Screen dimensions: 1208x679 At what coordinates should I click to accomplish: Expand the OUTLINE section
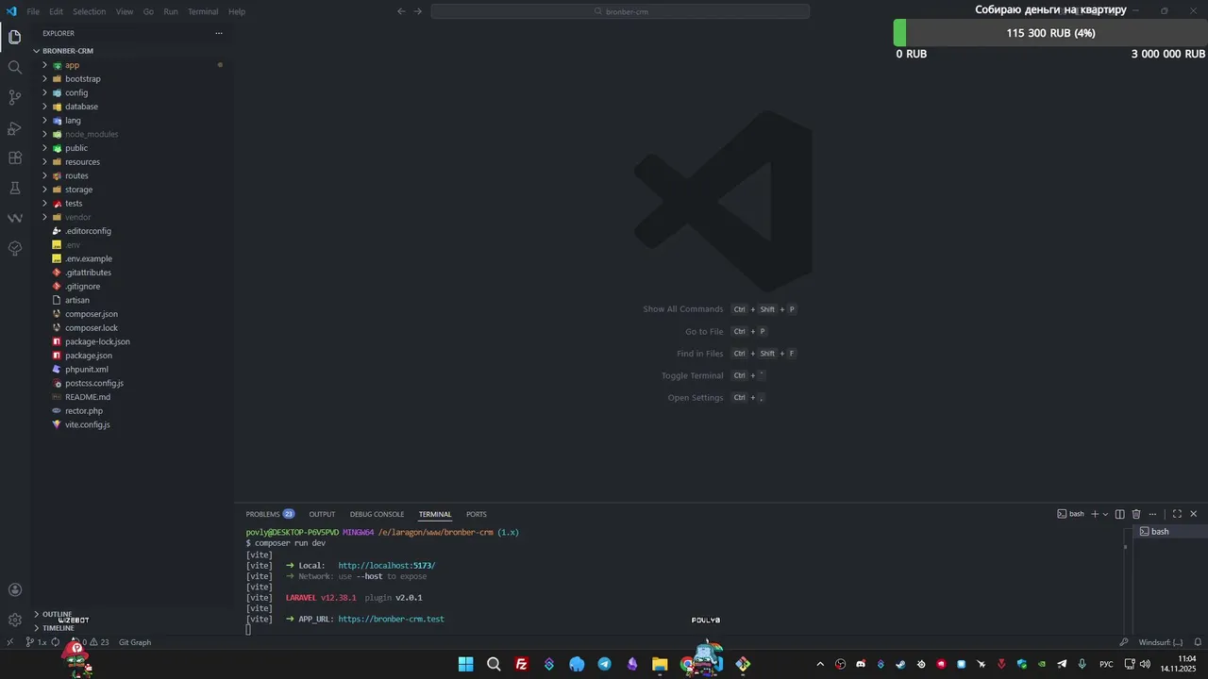click(x=57, y=614)
